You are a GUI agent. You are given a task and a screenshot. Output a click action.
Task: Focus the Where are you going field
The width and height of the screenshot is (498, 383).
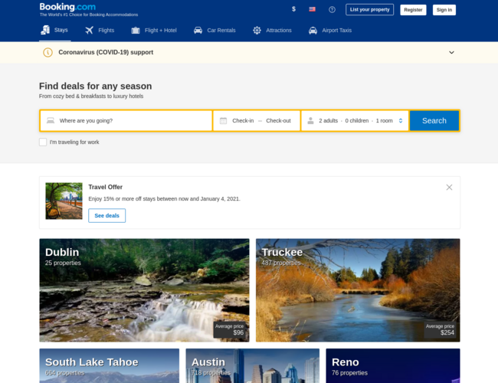[126, 121]
